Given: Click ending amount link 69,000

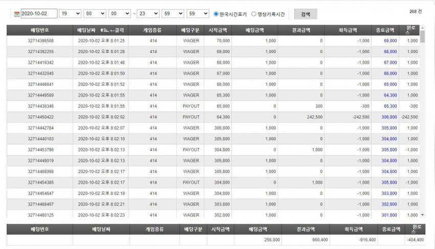Looking at the screenshot, I should [390, 41].
